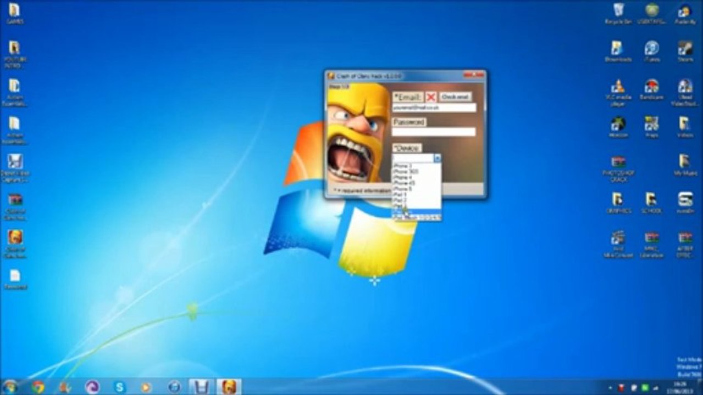Select the PHOTOSHOP CRACK archive icon
The height and width of the screenshot is (395, 703).
(x=618, y=168)
